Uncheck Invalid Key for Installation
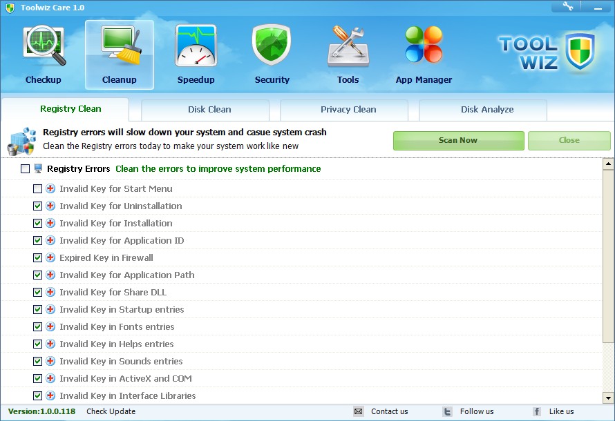Viewport: 615px width, 421px height. pos(37,223)
